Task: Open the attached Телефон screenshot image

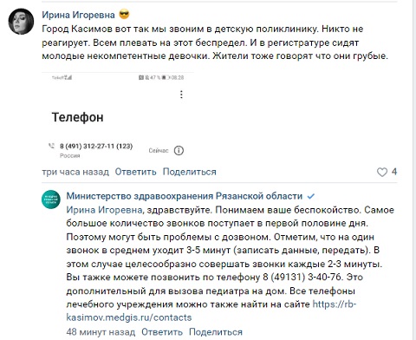Action: [x=118, y=116]
